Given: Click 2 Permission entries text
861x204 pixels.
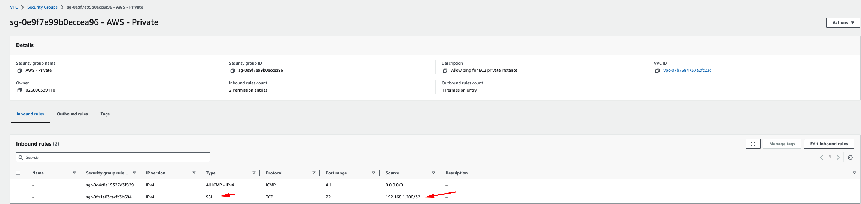Looking at the screenshot, I should tap(248, 90).
